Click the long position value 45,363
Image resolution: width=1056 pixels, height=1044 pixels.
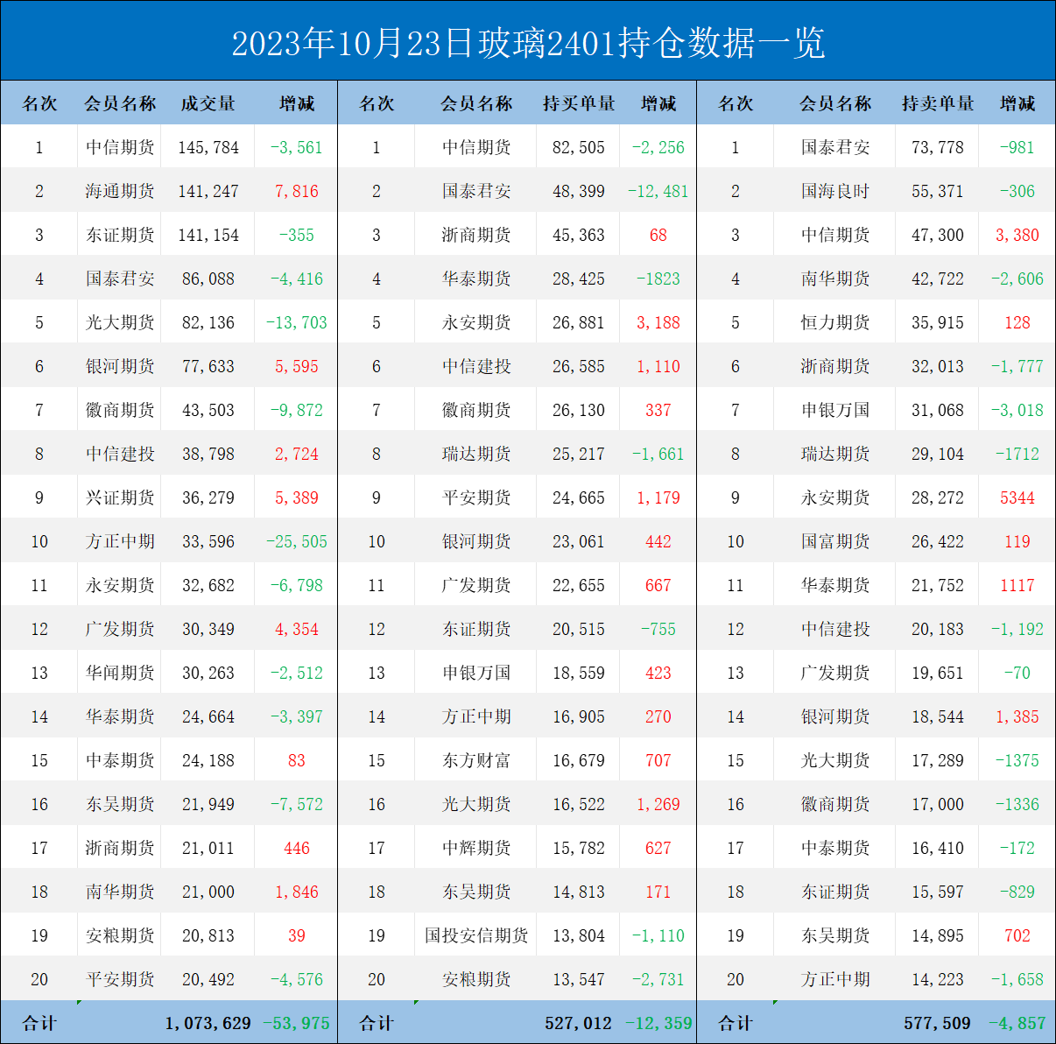point(579,235)
